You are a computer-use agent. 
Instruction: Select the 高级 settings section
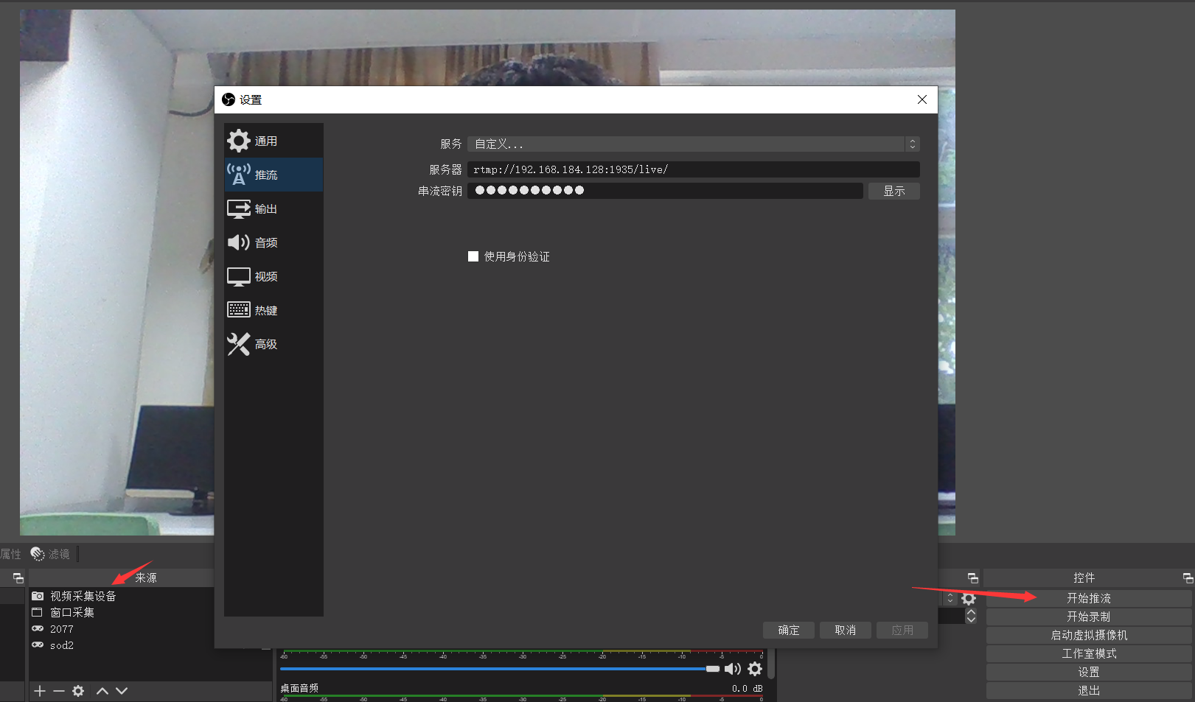click(265, 343)
